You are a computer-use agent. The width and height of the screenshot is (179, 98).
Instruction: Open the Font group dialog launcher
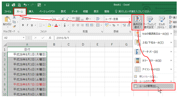pyautogui.click(x=69, y=32)
